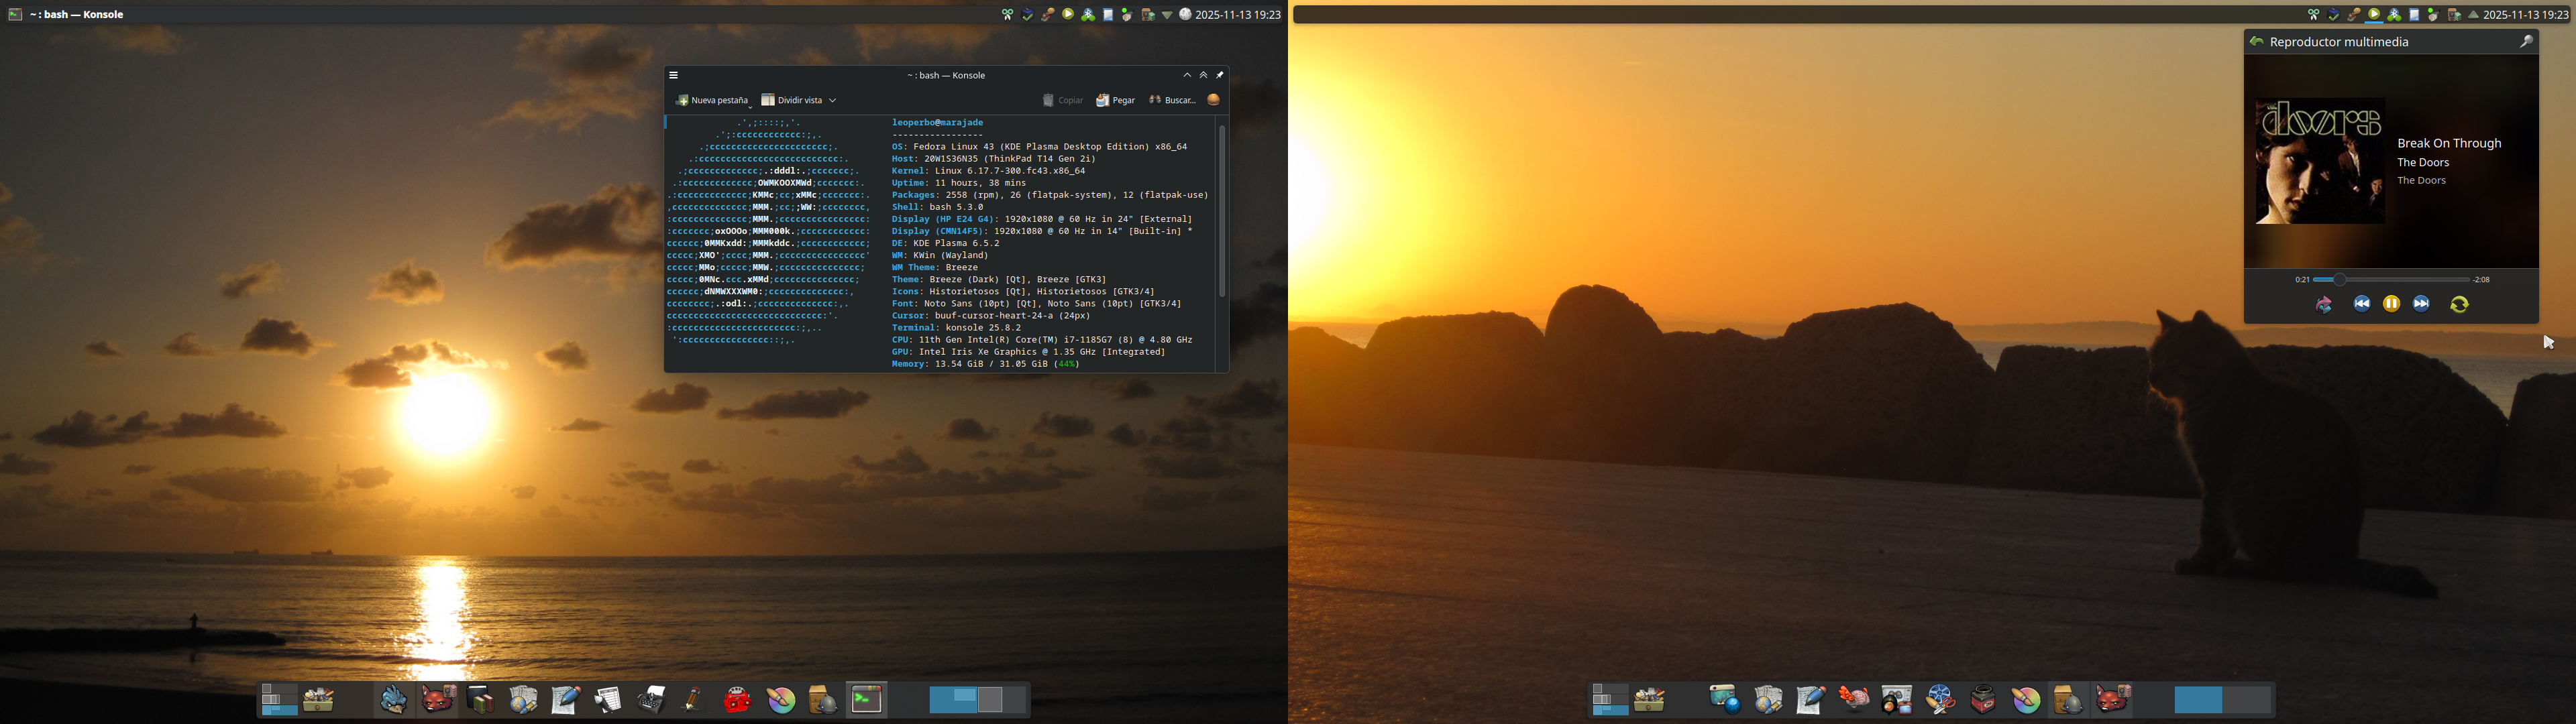2576x724 pixels.
Task: Go to previous track in media player
Action: click(2361, 304)
